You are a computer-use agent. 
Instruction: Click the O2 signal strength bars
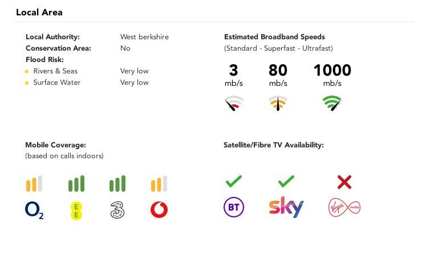(34, 184)
